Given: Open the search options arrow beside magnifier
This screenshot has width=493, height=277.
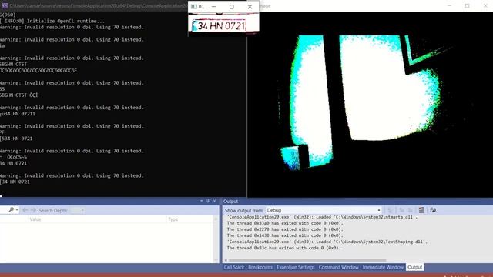Looking at the screenshot, I should point(17,210).
